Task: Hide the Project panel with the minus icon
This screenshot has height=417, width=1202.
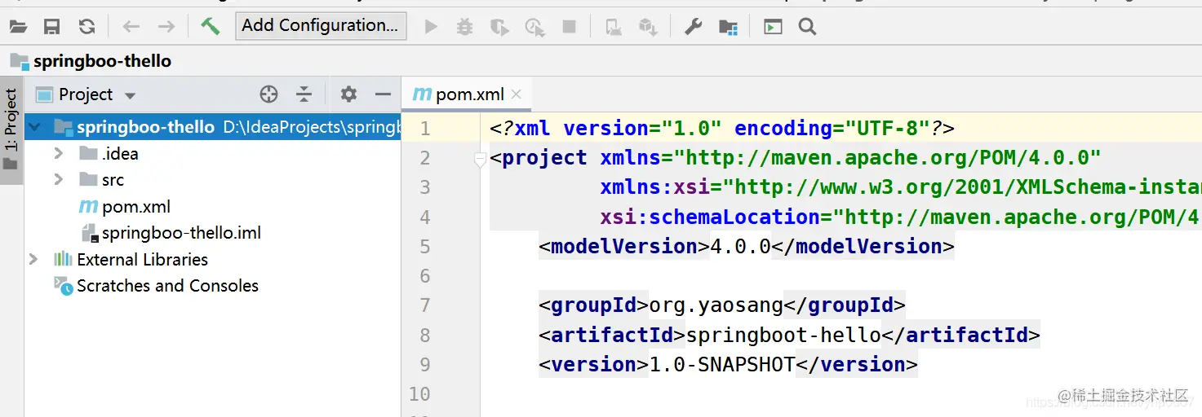Action: (383, 94)
